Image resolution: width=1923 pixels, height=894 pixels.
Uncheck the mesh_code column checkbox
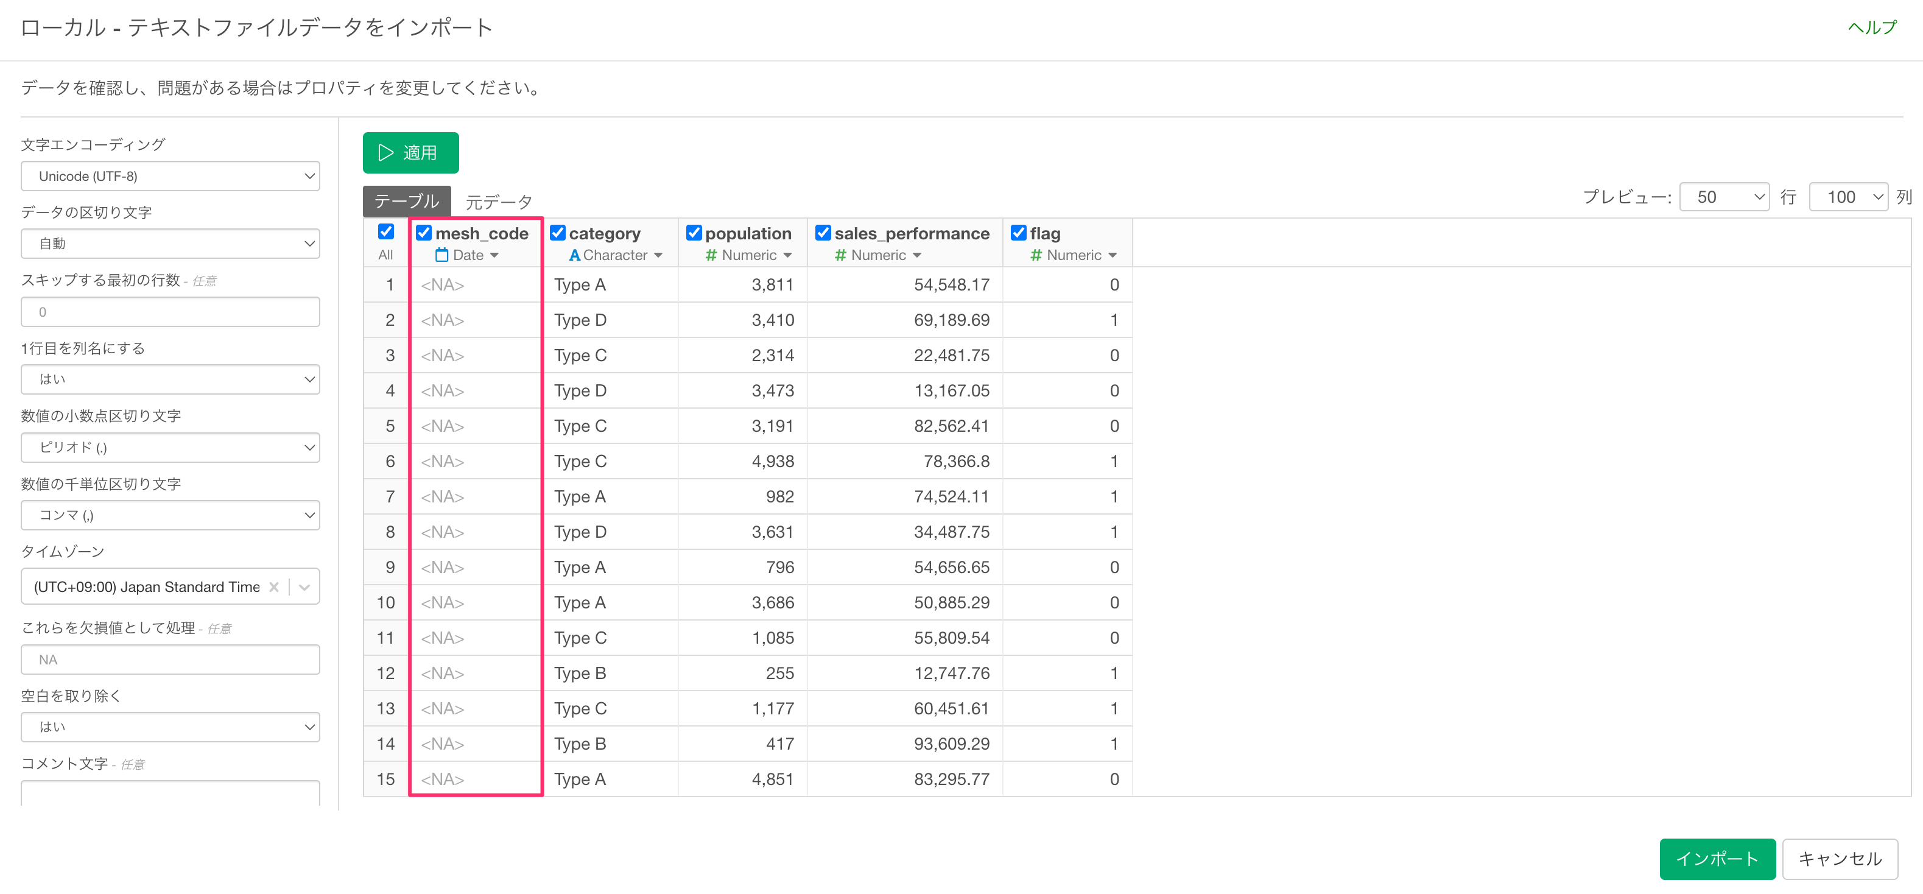pos(423,233)
